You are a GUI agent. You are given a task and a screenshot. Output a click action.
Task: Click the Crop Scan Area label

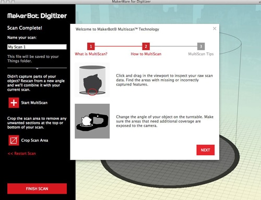(34, 140)
